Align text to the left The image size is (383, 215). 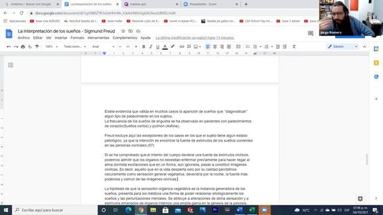click(x=208, y=47)
